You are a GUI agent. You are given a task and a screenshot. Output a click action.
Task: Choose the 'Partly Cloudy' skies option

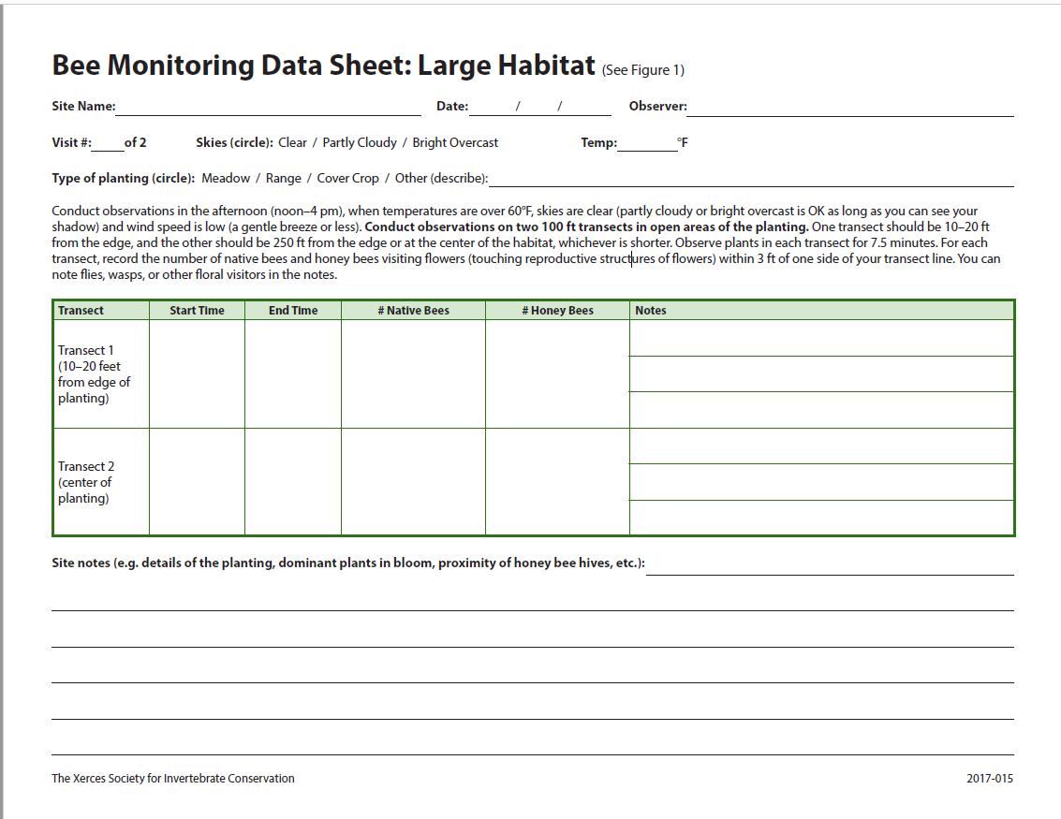360,143
